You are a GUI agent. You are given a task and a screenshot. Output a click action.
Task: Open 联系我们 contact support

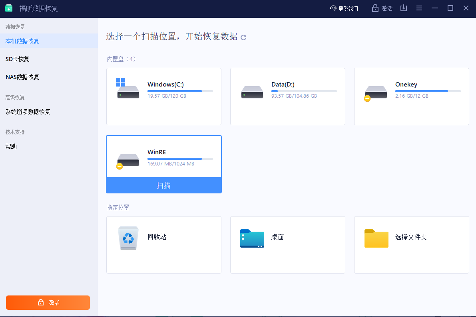[344, 8]
